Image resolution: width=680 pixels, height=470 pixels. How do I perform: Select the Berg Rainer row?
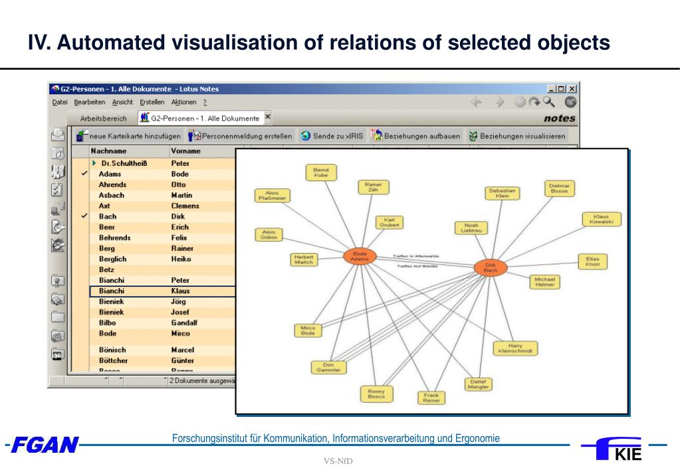point(162,248)
